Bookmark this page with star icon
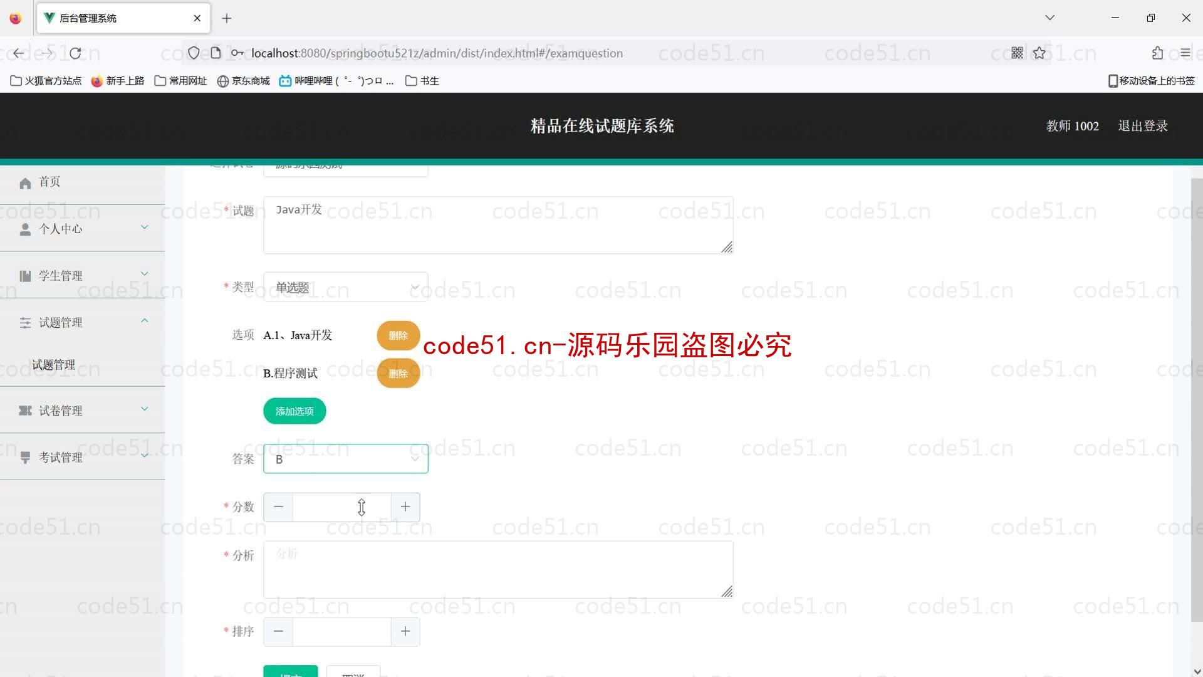 pos(1039,53)
